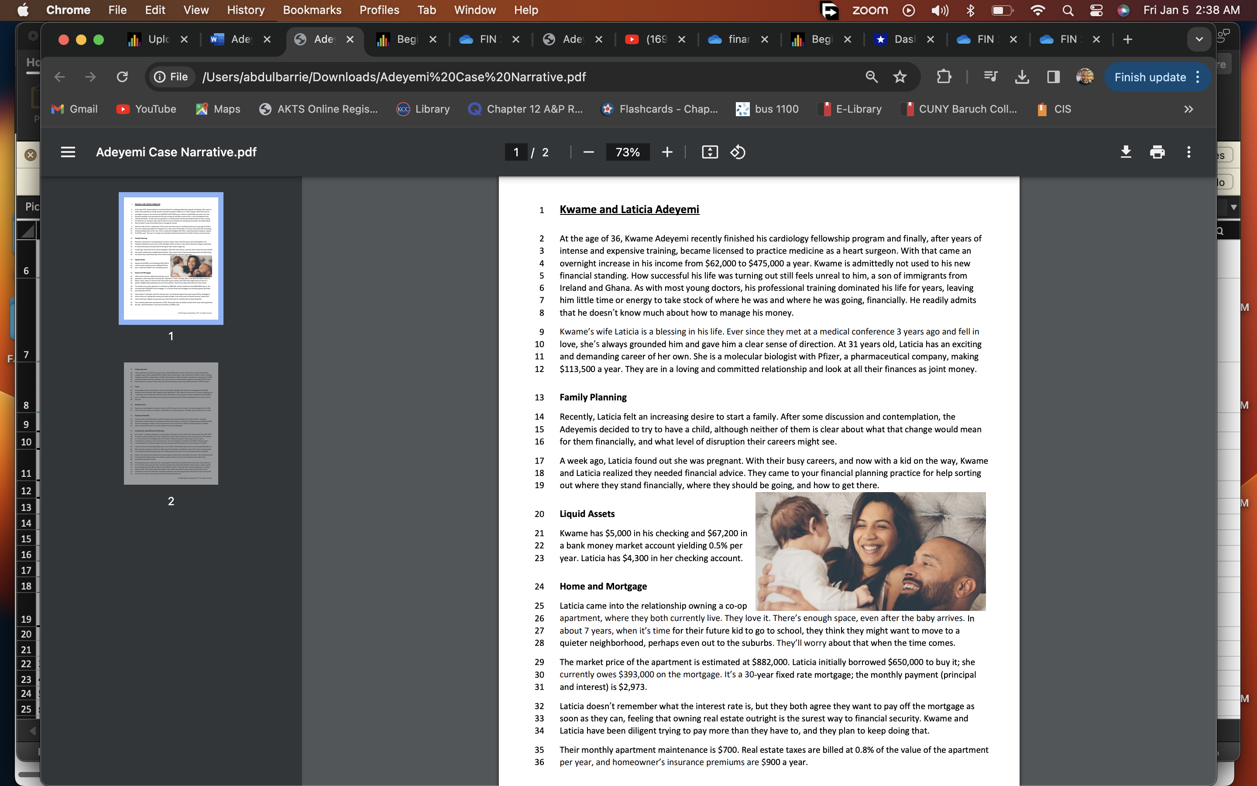The image size is (1257, 786).
Task: Open the Chrome extensions puzzle icon
Action: 944,77
